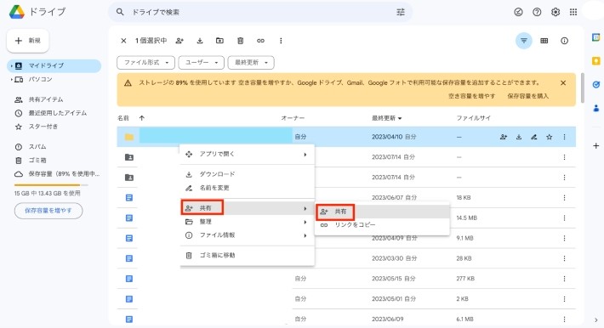Switch to grid layout view

544,41
